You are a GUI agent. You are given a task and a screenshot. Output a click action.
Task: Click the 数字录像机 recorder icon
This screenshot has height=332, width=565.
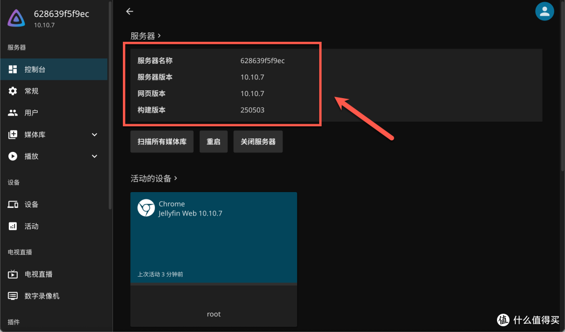(13, 296)
